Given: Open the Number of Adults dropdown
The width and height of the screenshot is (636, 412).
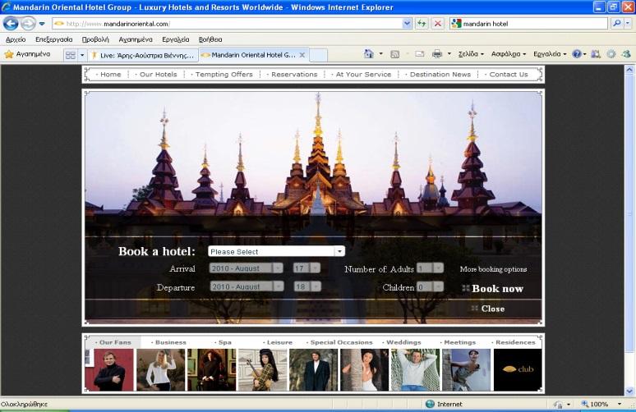Looking at the screenshot, I should click(430, 268).
